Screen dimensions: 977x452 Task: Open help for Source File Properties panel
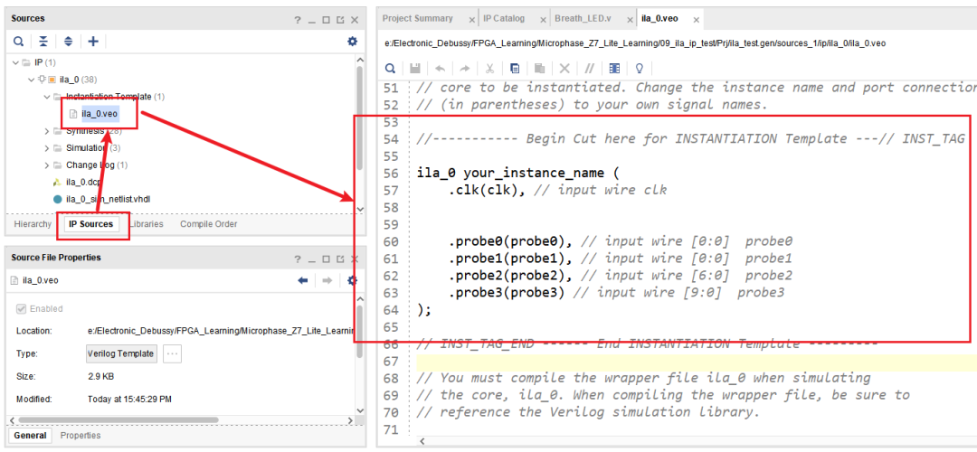click(x=298, y=259)
